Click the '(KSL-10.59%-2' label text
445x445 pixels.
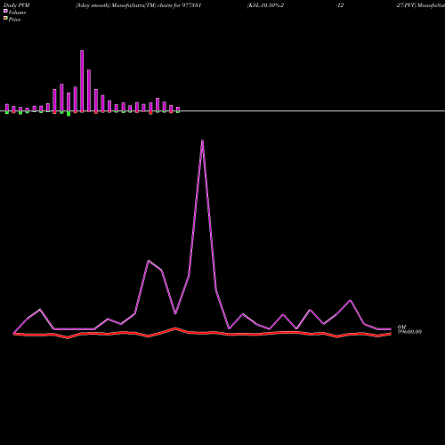click(x=265, y=5)
